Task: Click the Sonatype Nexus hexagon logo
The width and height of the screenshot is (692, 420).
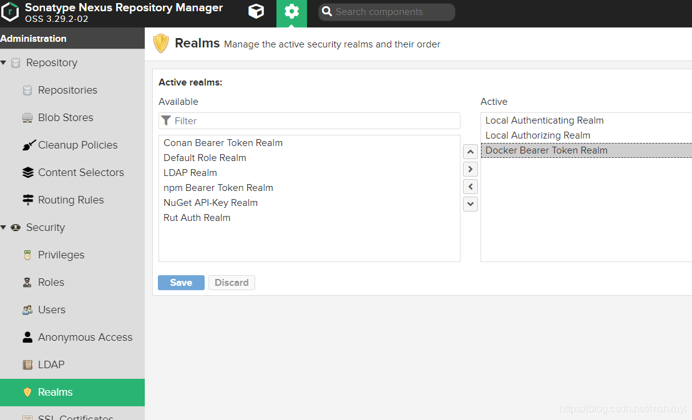Action: point(10,12)
